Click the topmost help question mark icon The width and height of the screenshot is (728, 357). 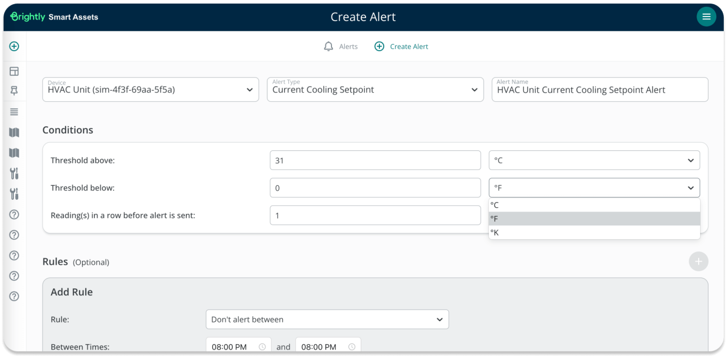click(14, 214)
